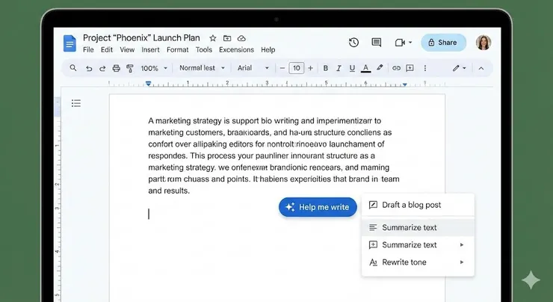Check cloud save status icon
Viewport: 553px width, 302px height.
pos(241,38)
